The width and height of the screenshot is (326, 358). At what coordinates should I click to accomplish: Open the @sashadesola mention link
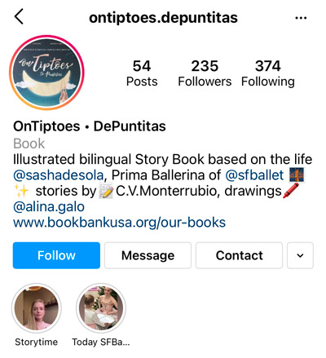(59, 175)
